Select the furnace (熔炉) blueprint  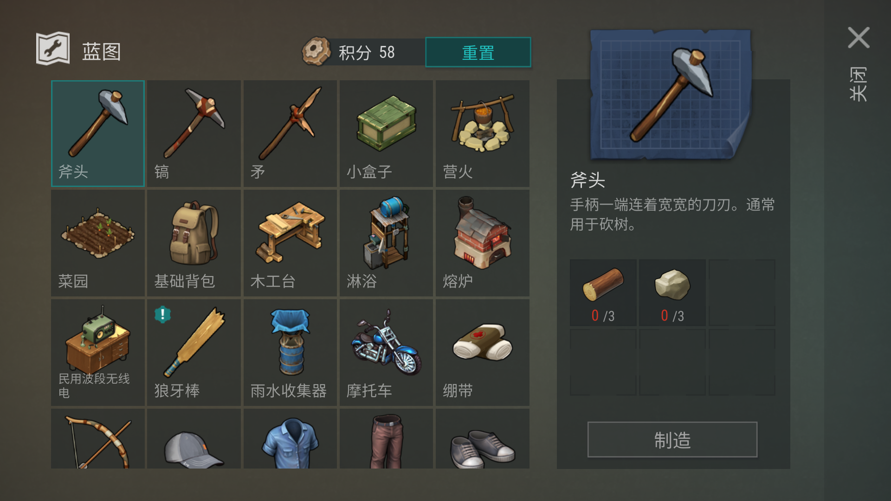(482, 243)
